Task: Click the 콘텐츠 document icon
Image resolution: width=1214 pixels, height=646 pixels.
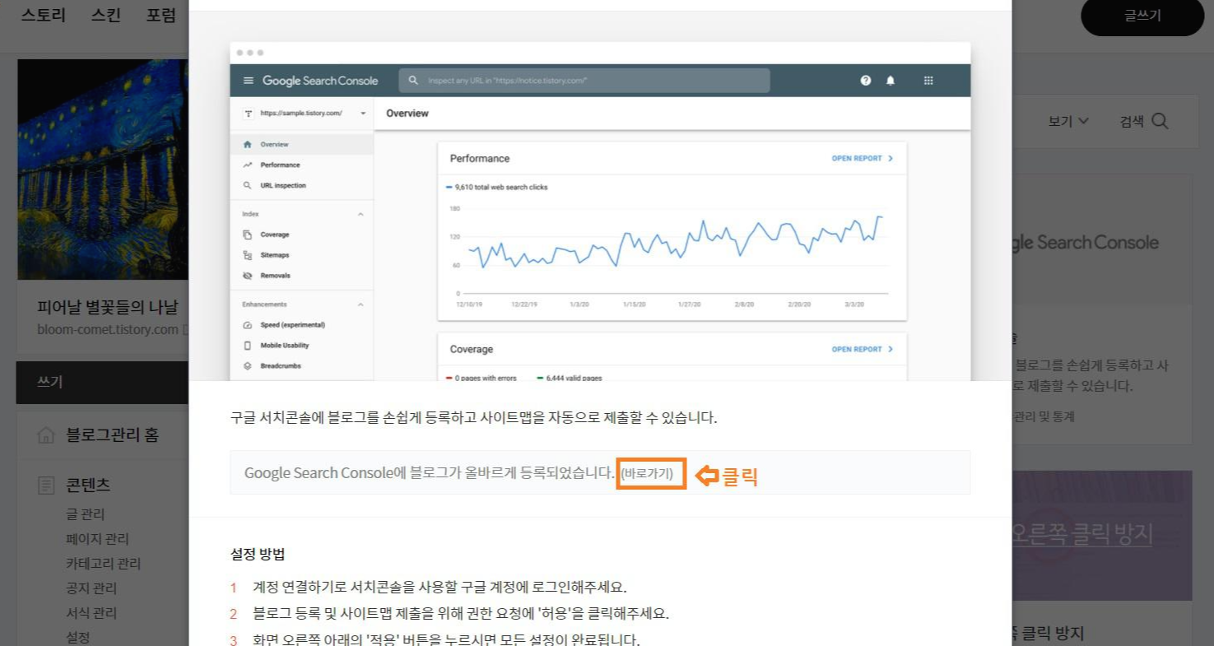Action: (x=46, y=486)
